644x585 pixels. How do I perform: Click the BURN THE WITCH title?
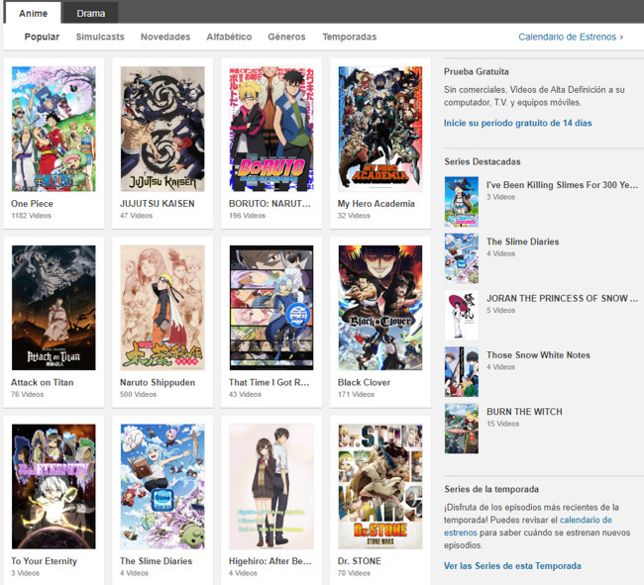[524, 412]
